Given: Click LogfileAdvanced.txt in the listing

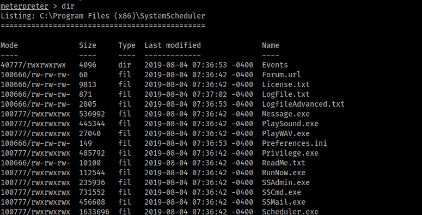Looking at the screenshot, I should click(303, 104).
